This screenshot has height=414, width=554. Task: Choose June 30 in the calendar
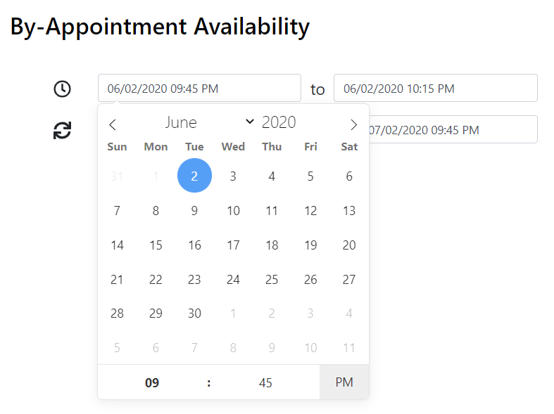[x=194, y=313]
